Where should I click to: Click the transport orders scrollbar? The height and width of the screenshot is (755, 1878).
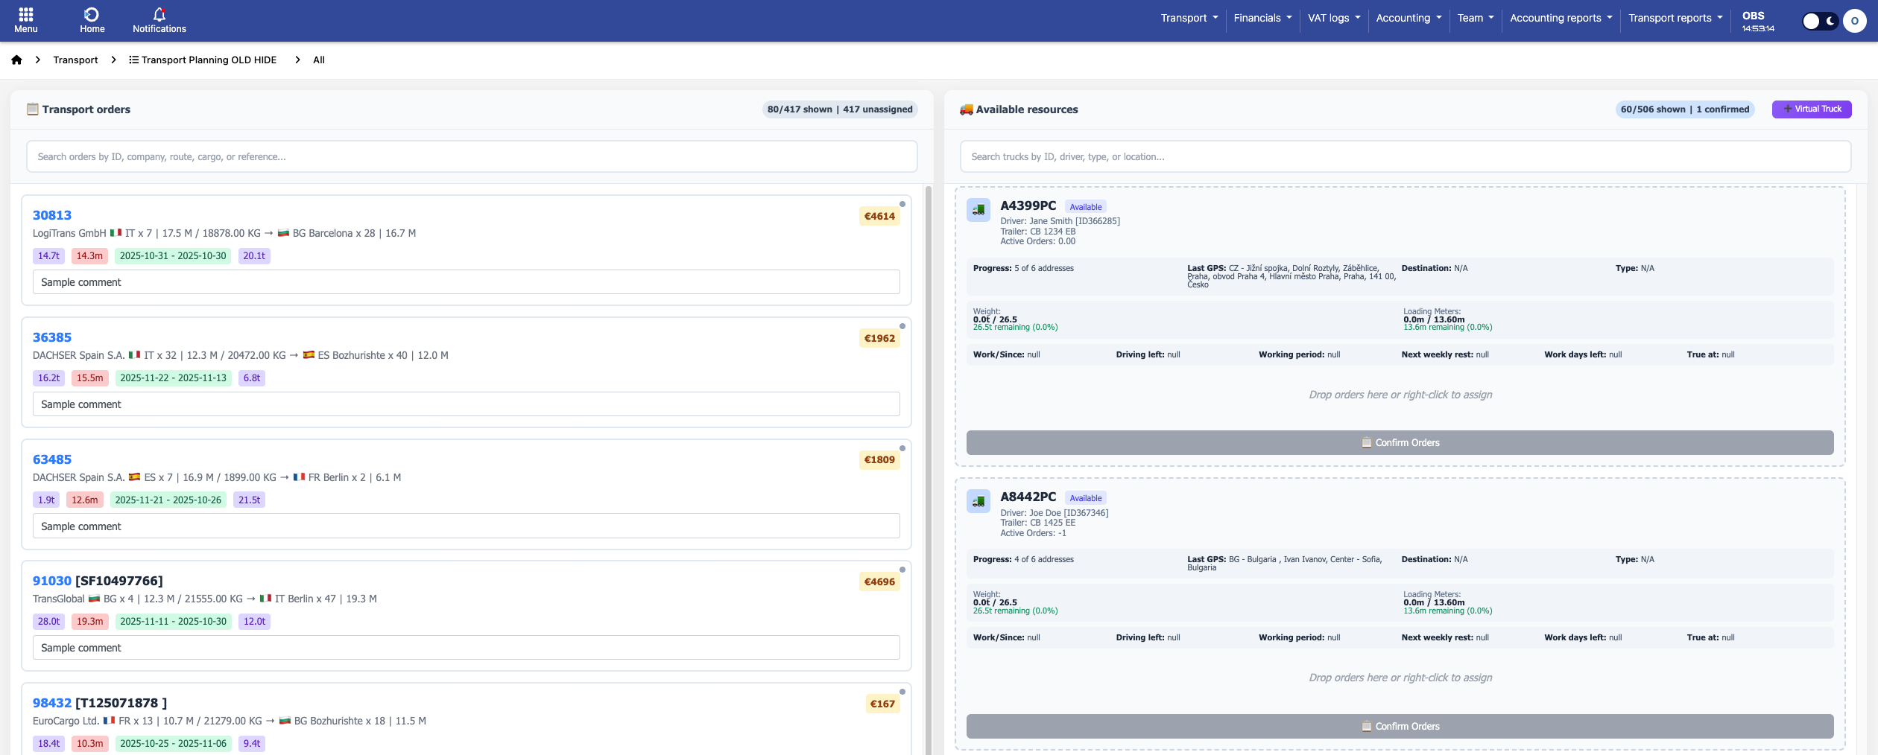point(928,447)
